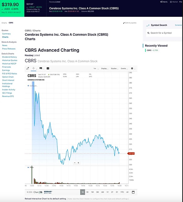The image size is (183, 202).
Task: Open the Display dropdown menu
Action: 105,68
